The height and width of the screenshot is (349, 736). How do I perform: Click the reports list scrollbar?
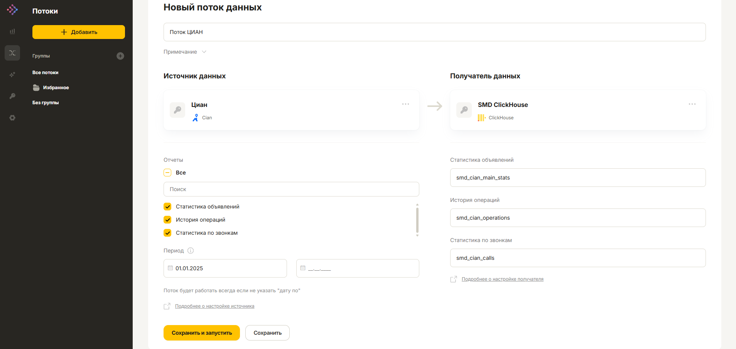point(417,220)
